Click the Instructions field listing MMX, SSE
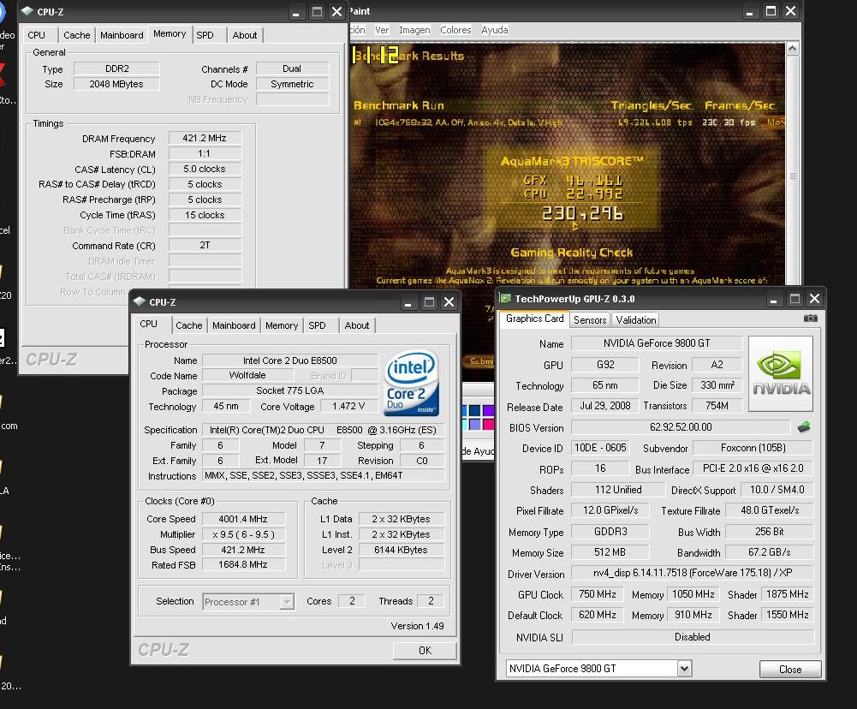857x709 pixels. point(323,475)
